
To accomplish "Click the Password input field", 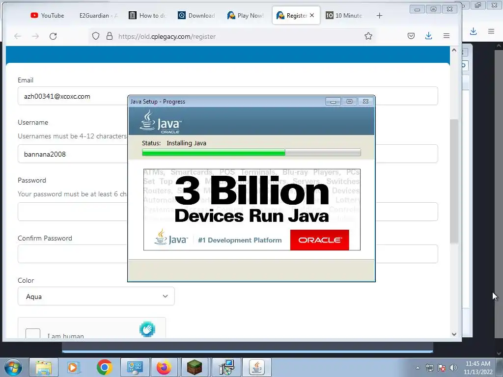I will tap(228, 212).
